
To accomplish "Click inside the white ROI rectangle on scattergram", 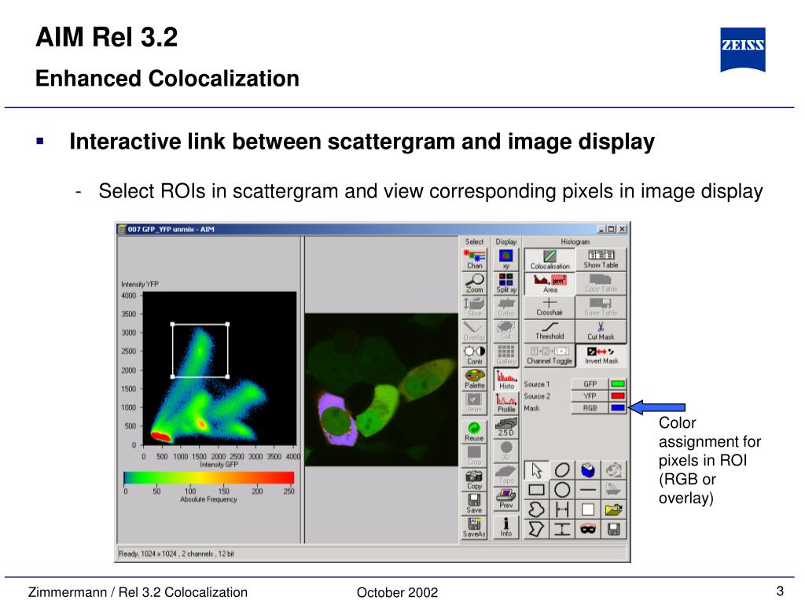I will 200,350.
